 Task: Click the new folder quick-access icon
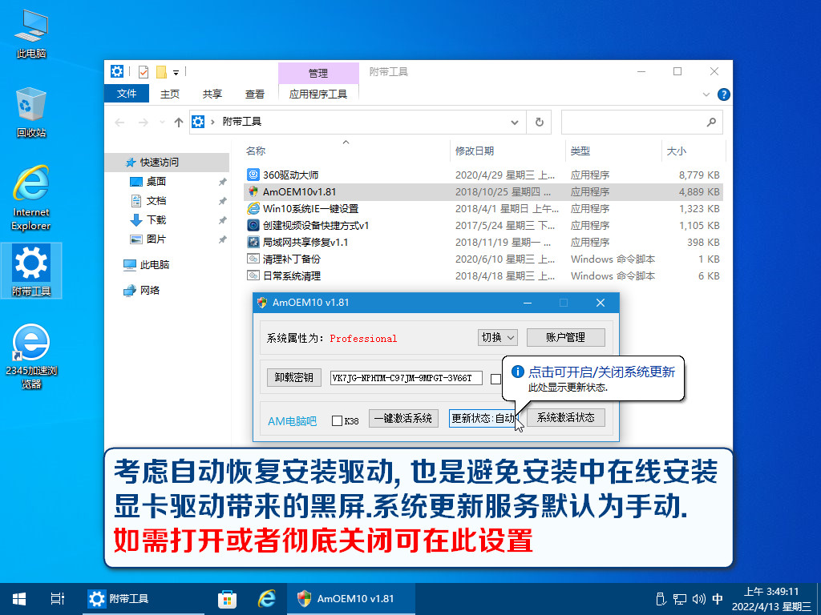tap(161, 71)
